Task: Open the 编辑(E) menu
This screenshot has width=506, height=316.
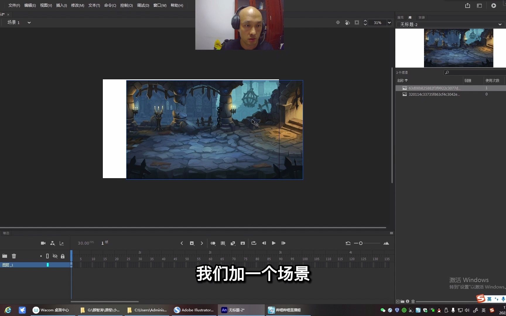Action: coord(30,6)
